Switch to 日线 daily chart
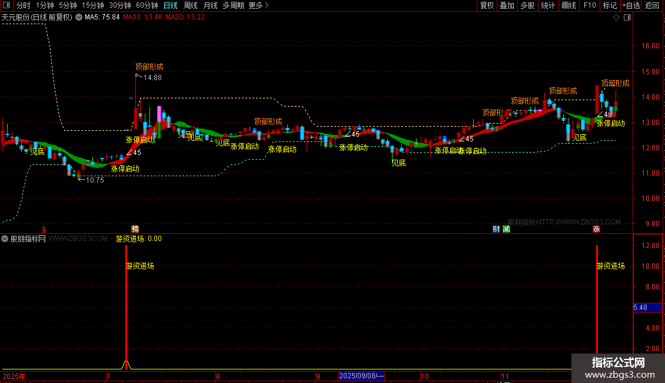 point(171,5)
